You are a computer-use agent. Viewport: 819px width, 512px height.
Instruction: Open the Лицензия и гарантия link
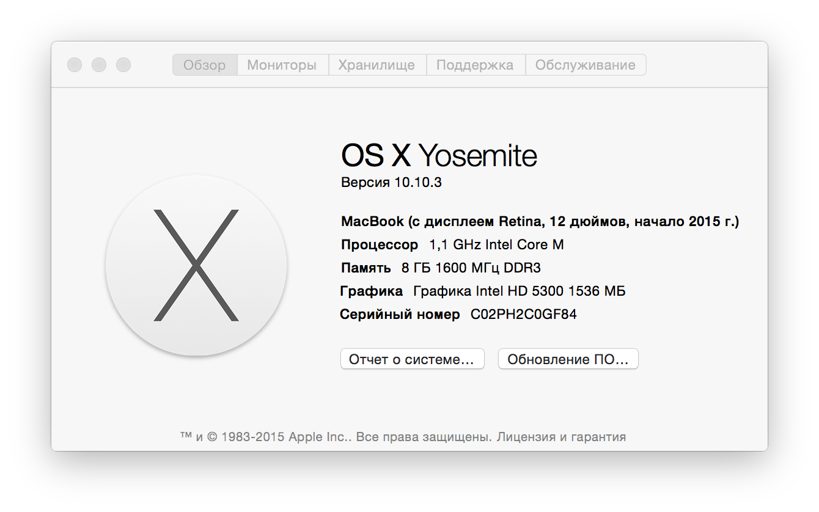pos(561,437)
